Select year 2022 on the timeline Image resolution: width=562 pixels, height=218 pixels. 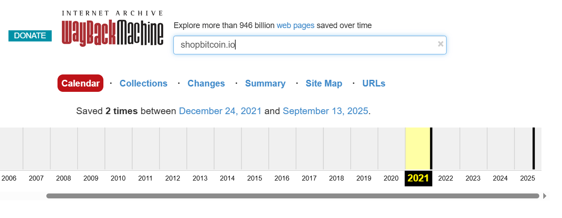click(446, 179)
